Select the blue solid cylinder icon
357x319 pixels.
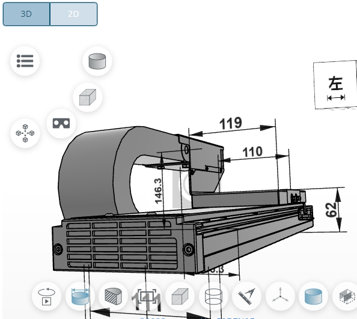[x=314, y=296]
